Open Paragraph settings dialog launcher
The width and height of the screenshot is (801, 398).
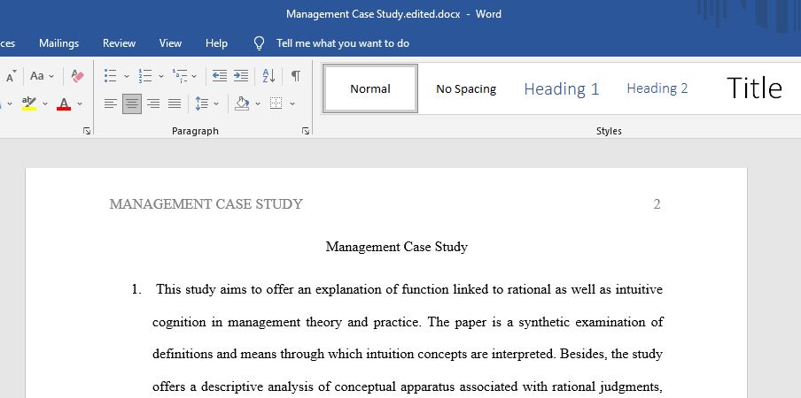coord(306,131)
